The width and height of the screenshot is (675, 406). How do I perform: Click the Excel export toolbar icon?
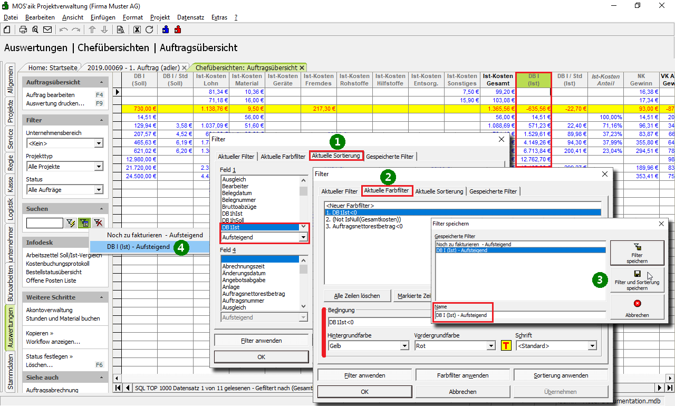pos(137,30)
